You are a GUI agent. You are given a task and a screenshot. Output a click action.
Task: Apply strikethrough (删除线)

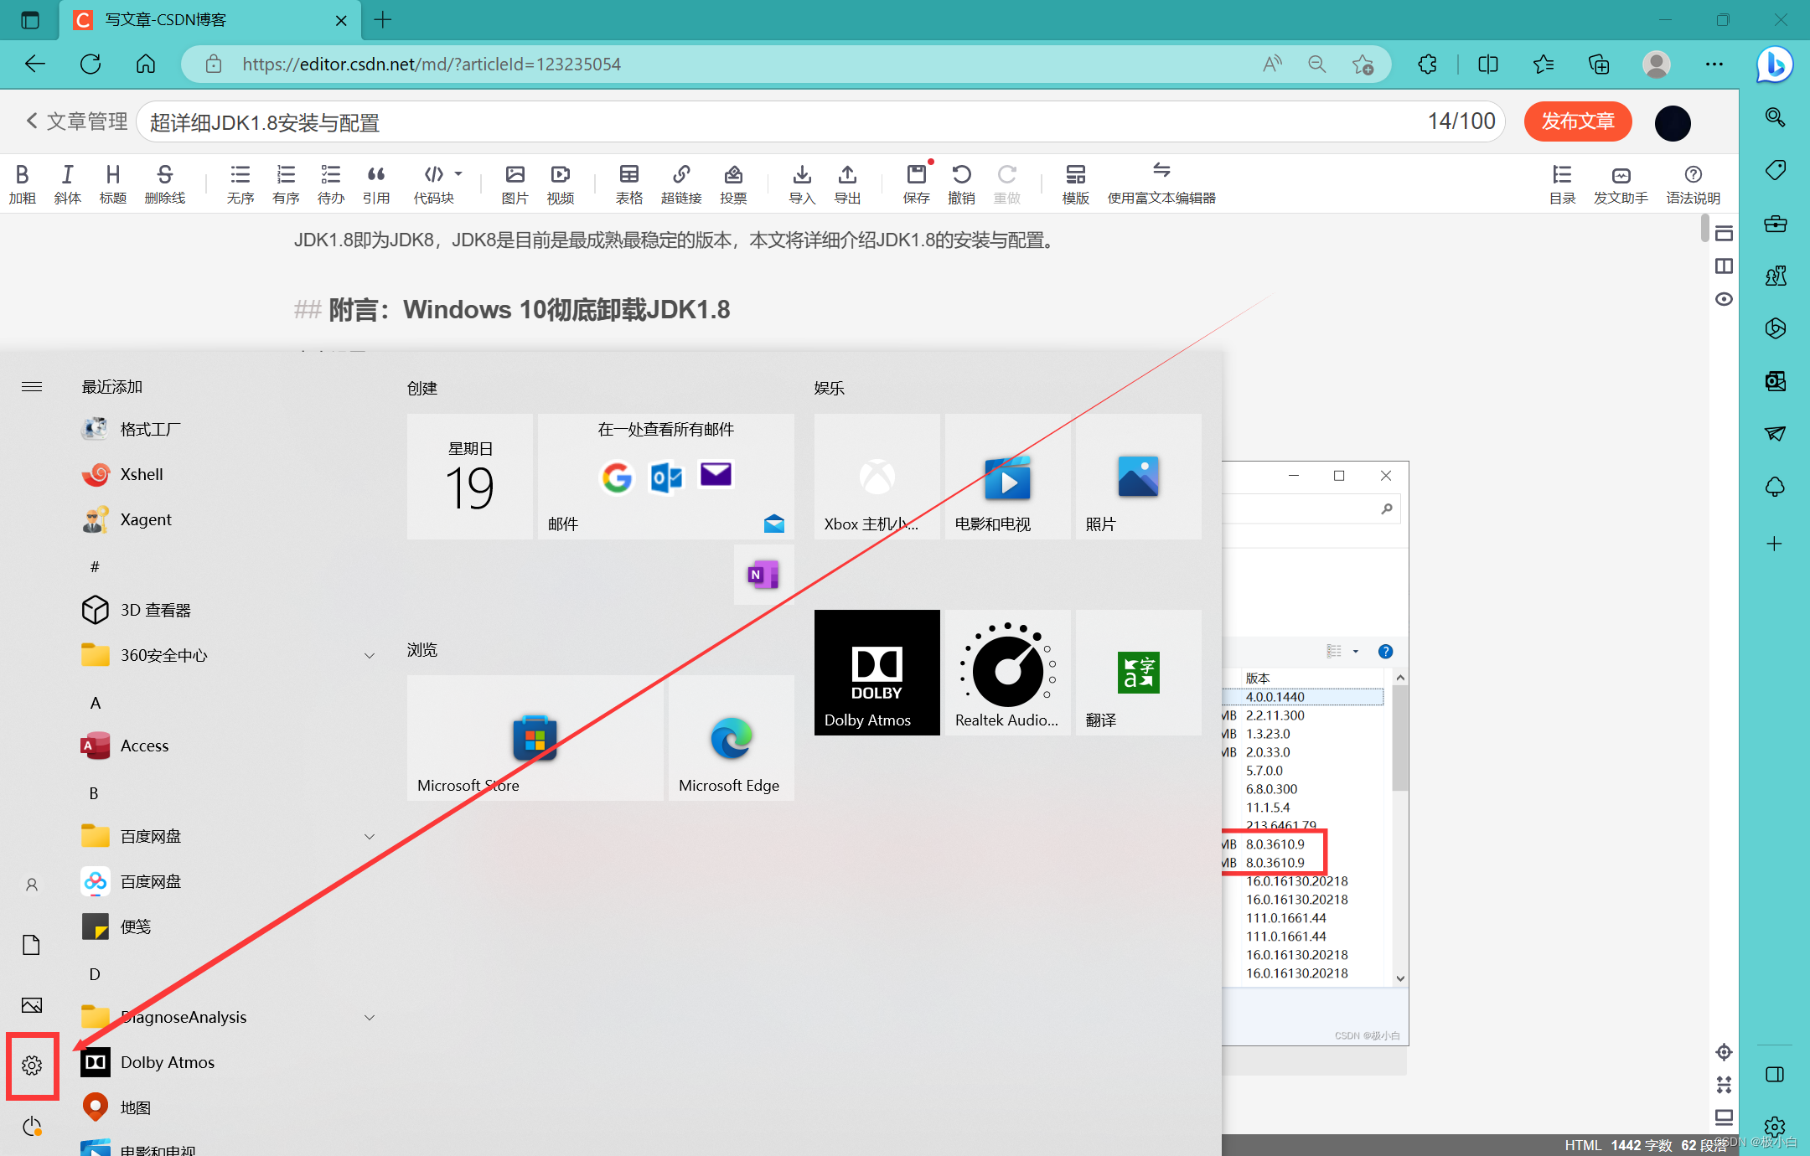[x=165, y=184]
